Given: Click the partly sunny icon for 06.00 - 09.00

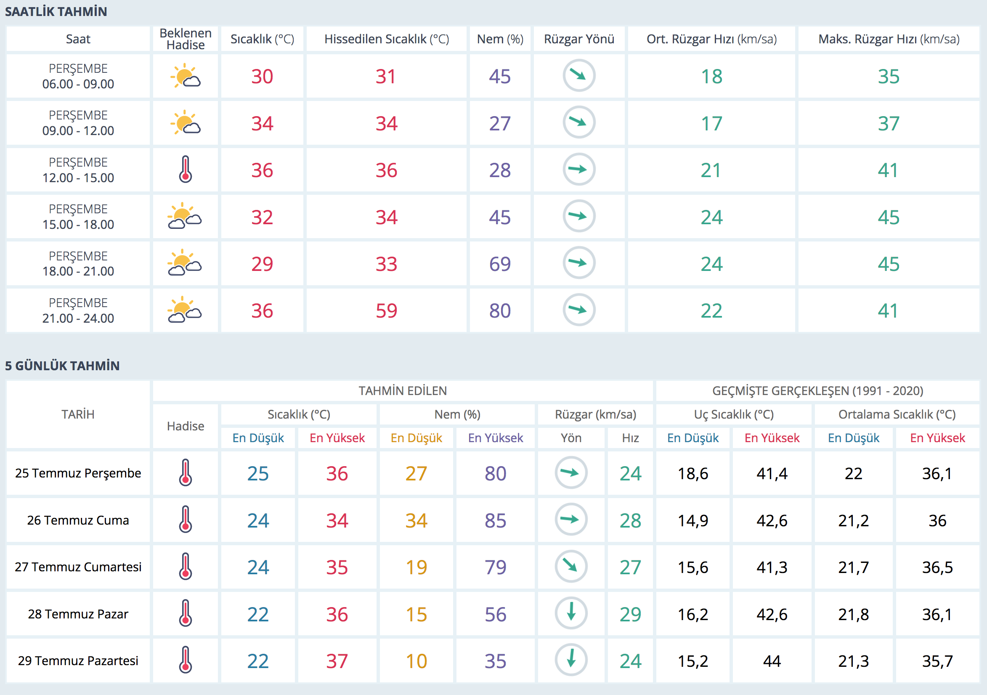Looking at the screenshot, I should 185,76.
